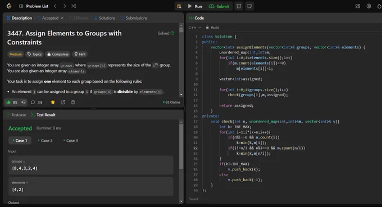Open the Submissions tab
This screenshot has height=207, width=382.
pyautogui.click(x=134, y=18)
